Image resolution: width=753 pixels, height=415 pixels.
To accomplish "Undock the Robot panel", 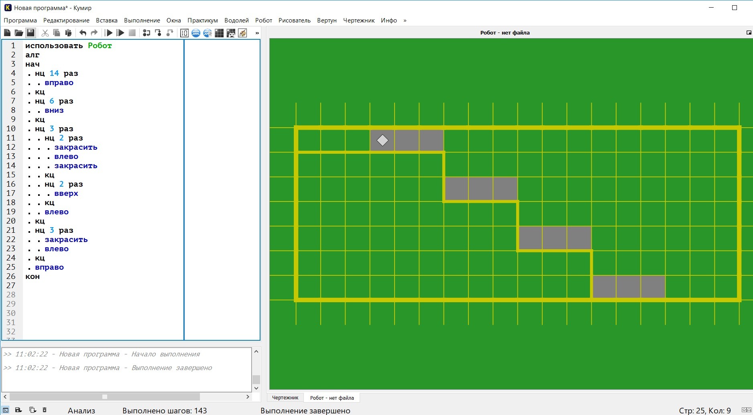I will point(749,33).
